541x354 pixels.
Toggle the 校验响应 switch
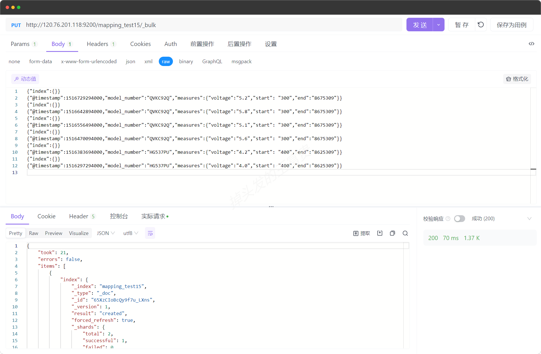tap(459, 219)
